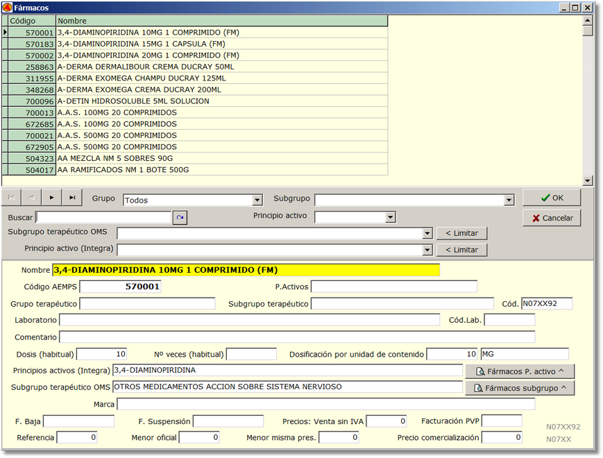603x458 pixels.
Task: Open the Grupo dropdown showing Todos
Action: pos(257,200)
